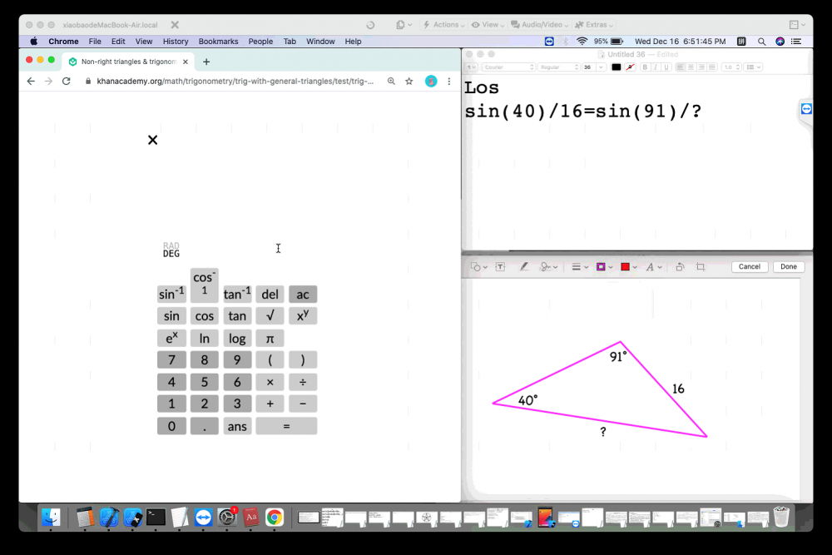Open Chrome from the Dock
832x555 pixels.
(275, 518)
